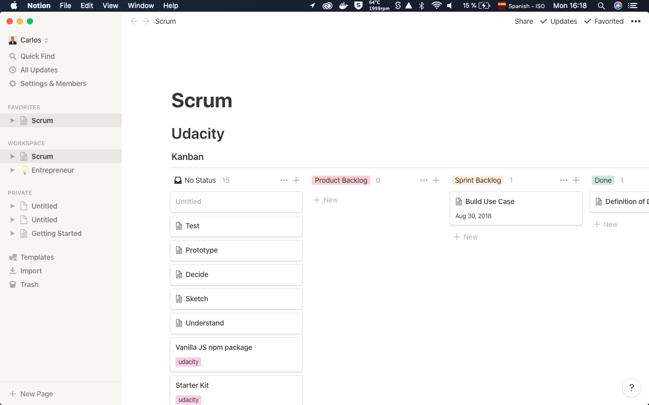
Task: Click the pink Product Backlog label
Action: click(341, 180)
